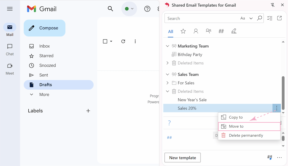Focus the templates Search field
The image size is (288, 166).
(202, 18)
